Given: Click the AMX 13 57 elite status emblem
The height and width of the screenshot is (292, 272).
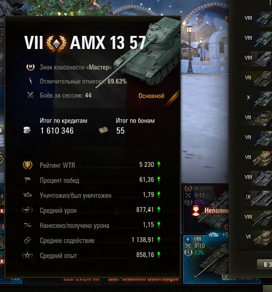Looking at the screenshot, I should pyautogui.click(x=56, y=43).
